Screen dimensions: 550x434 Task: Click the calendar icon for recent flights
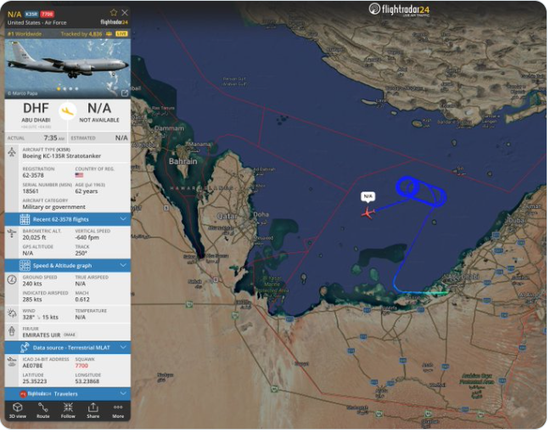tap(25, 219)
